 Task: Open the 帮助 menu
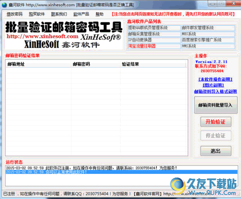pyautogui.click(x=99, y=14)
